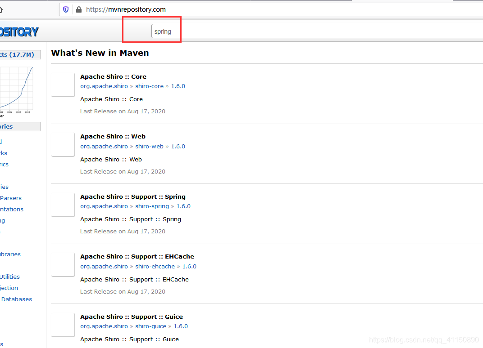483x348 pixels.
Task: Open the sidebar category ending in 'ntations'
Action: click(12, 210)
